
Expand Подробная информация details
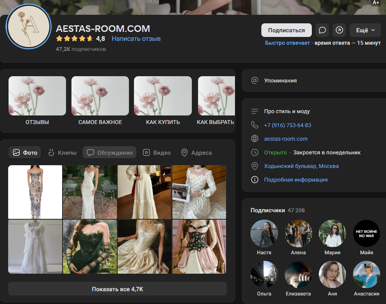296,180
